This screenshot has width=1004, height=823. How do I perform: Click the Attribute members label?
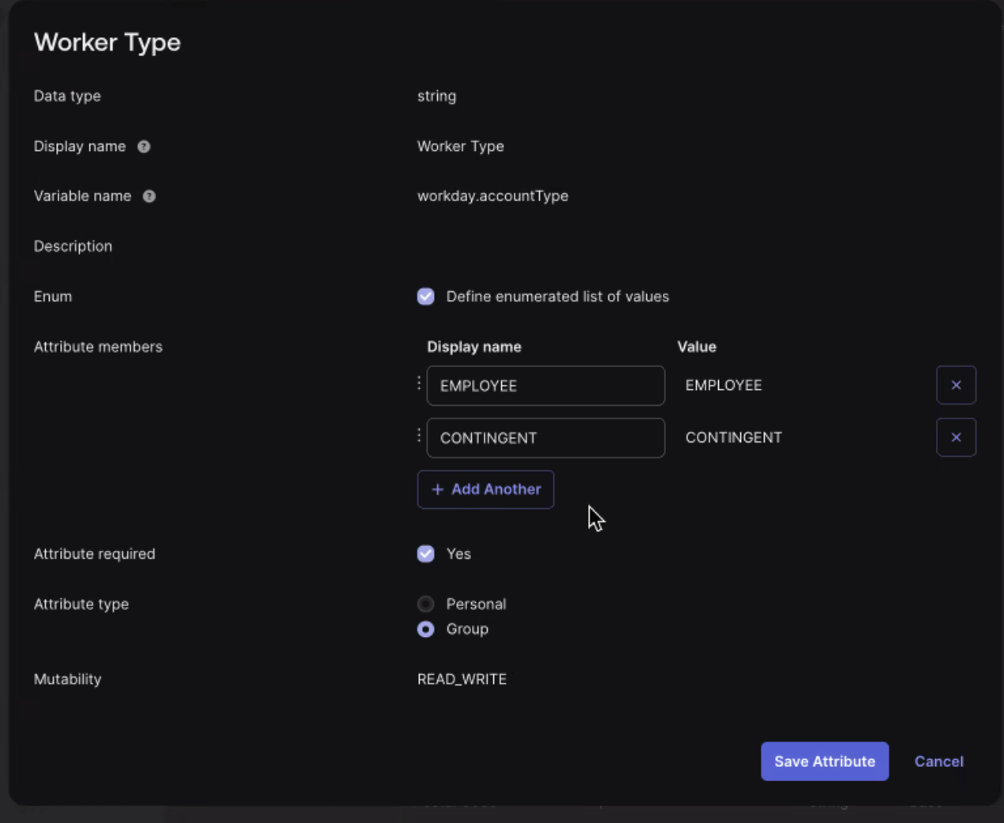tap(98, 347)
